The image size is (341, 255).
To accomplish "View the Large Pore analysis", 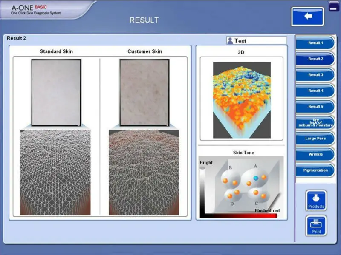I will pos(315,139).
